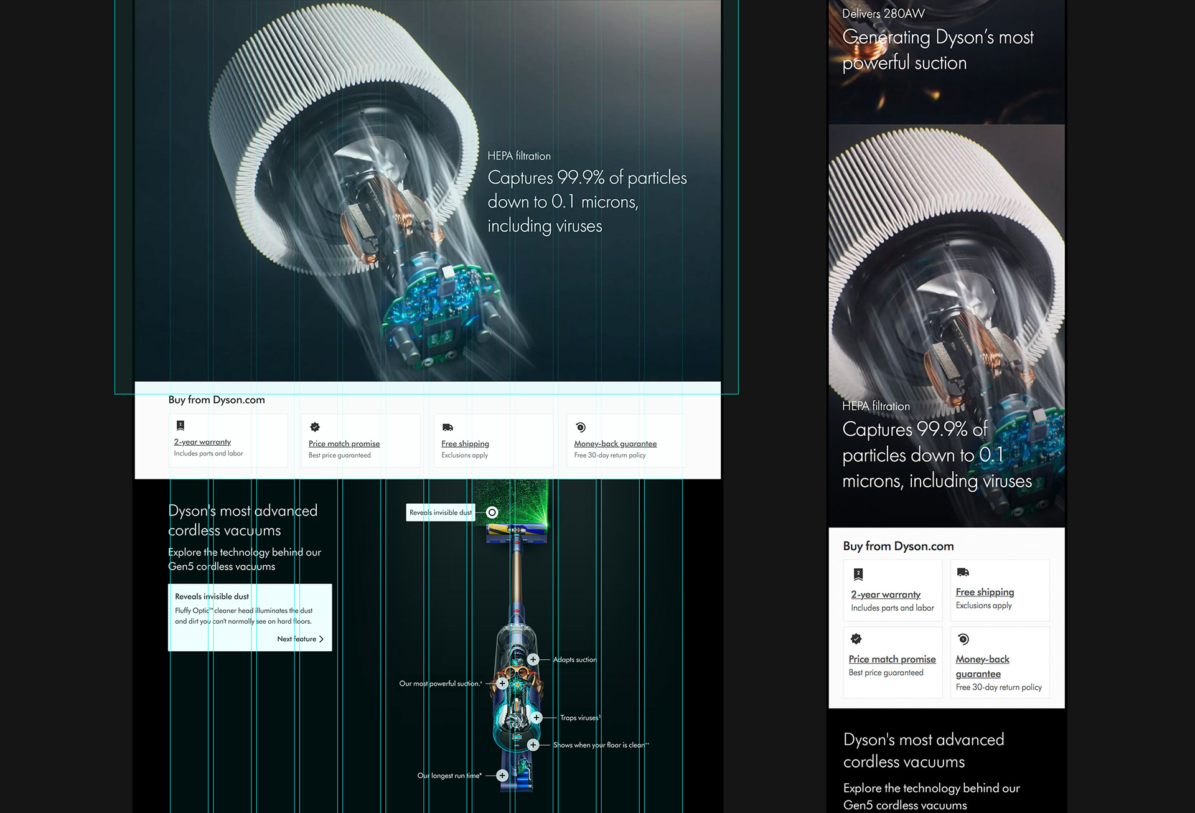
Task: Open the 'Free shipping' link in mobile layout
Action: tap(985, 592)
